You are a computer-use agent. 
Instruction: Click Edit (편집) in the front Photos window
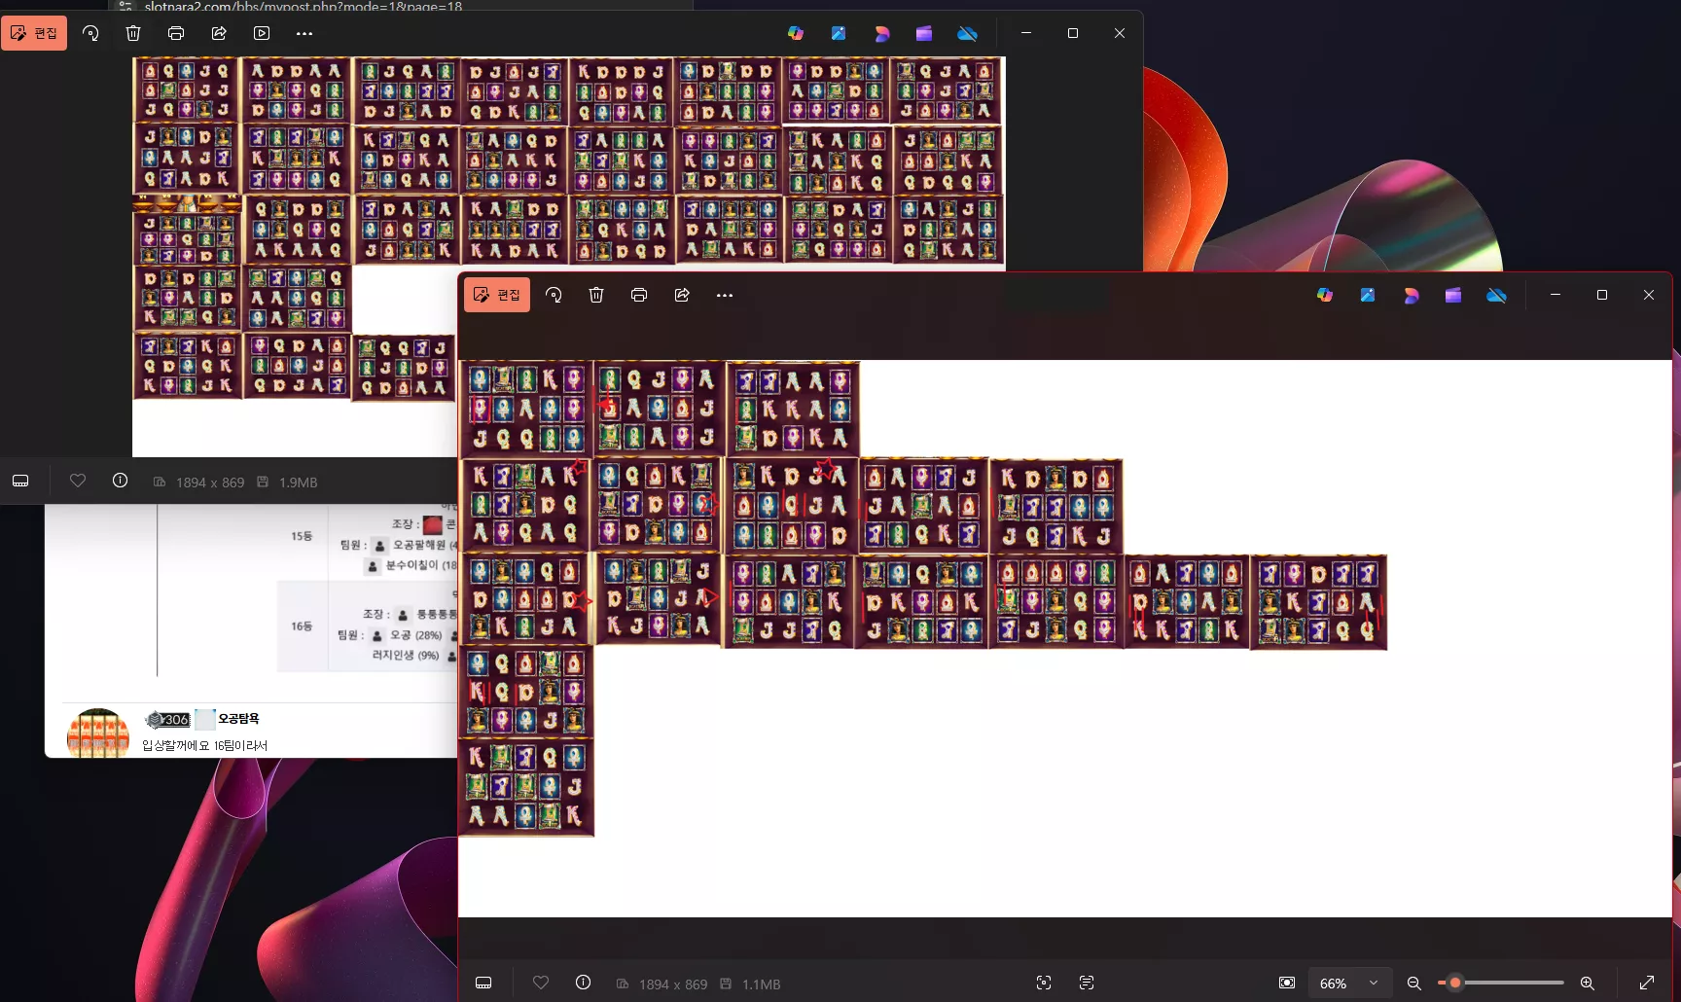point(497,295)
